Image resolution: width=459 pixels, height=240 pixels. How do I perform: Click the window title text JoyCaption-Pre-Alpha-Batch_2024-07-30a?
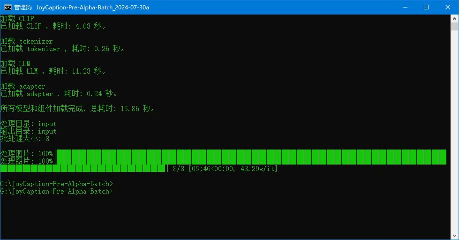(x=92, y=7)
